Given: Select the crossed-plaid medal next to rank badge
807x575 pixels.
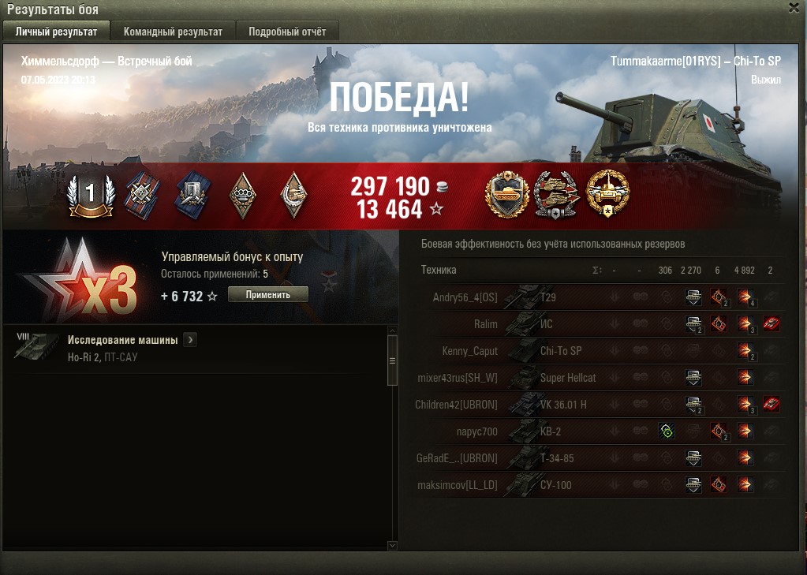Looking at the screenshot, I should 143,195.
